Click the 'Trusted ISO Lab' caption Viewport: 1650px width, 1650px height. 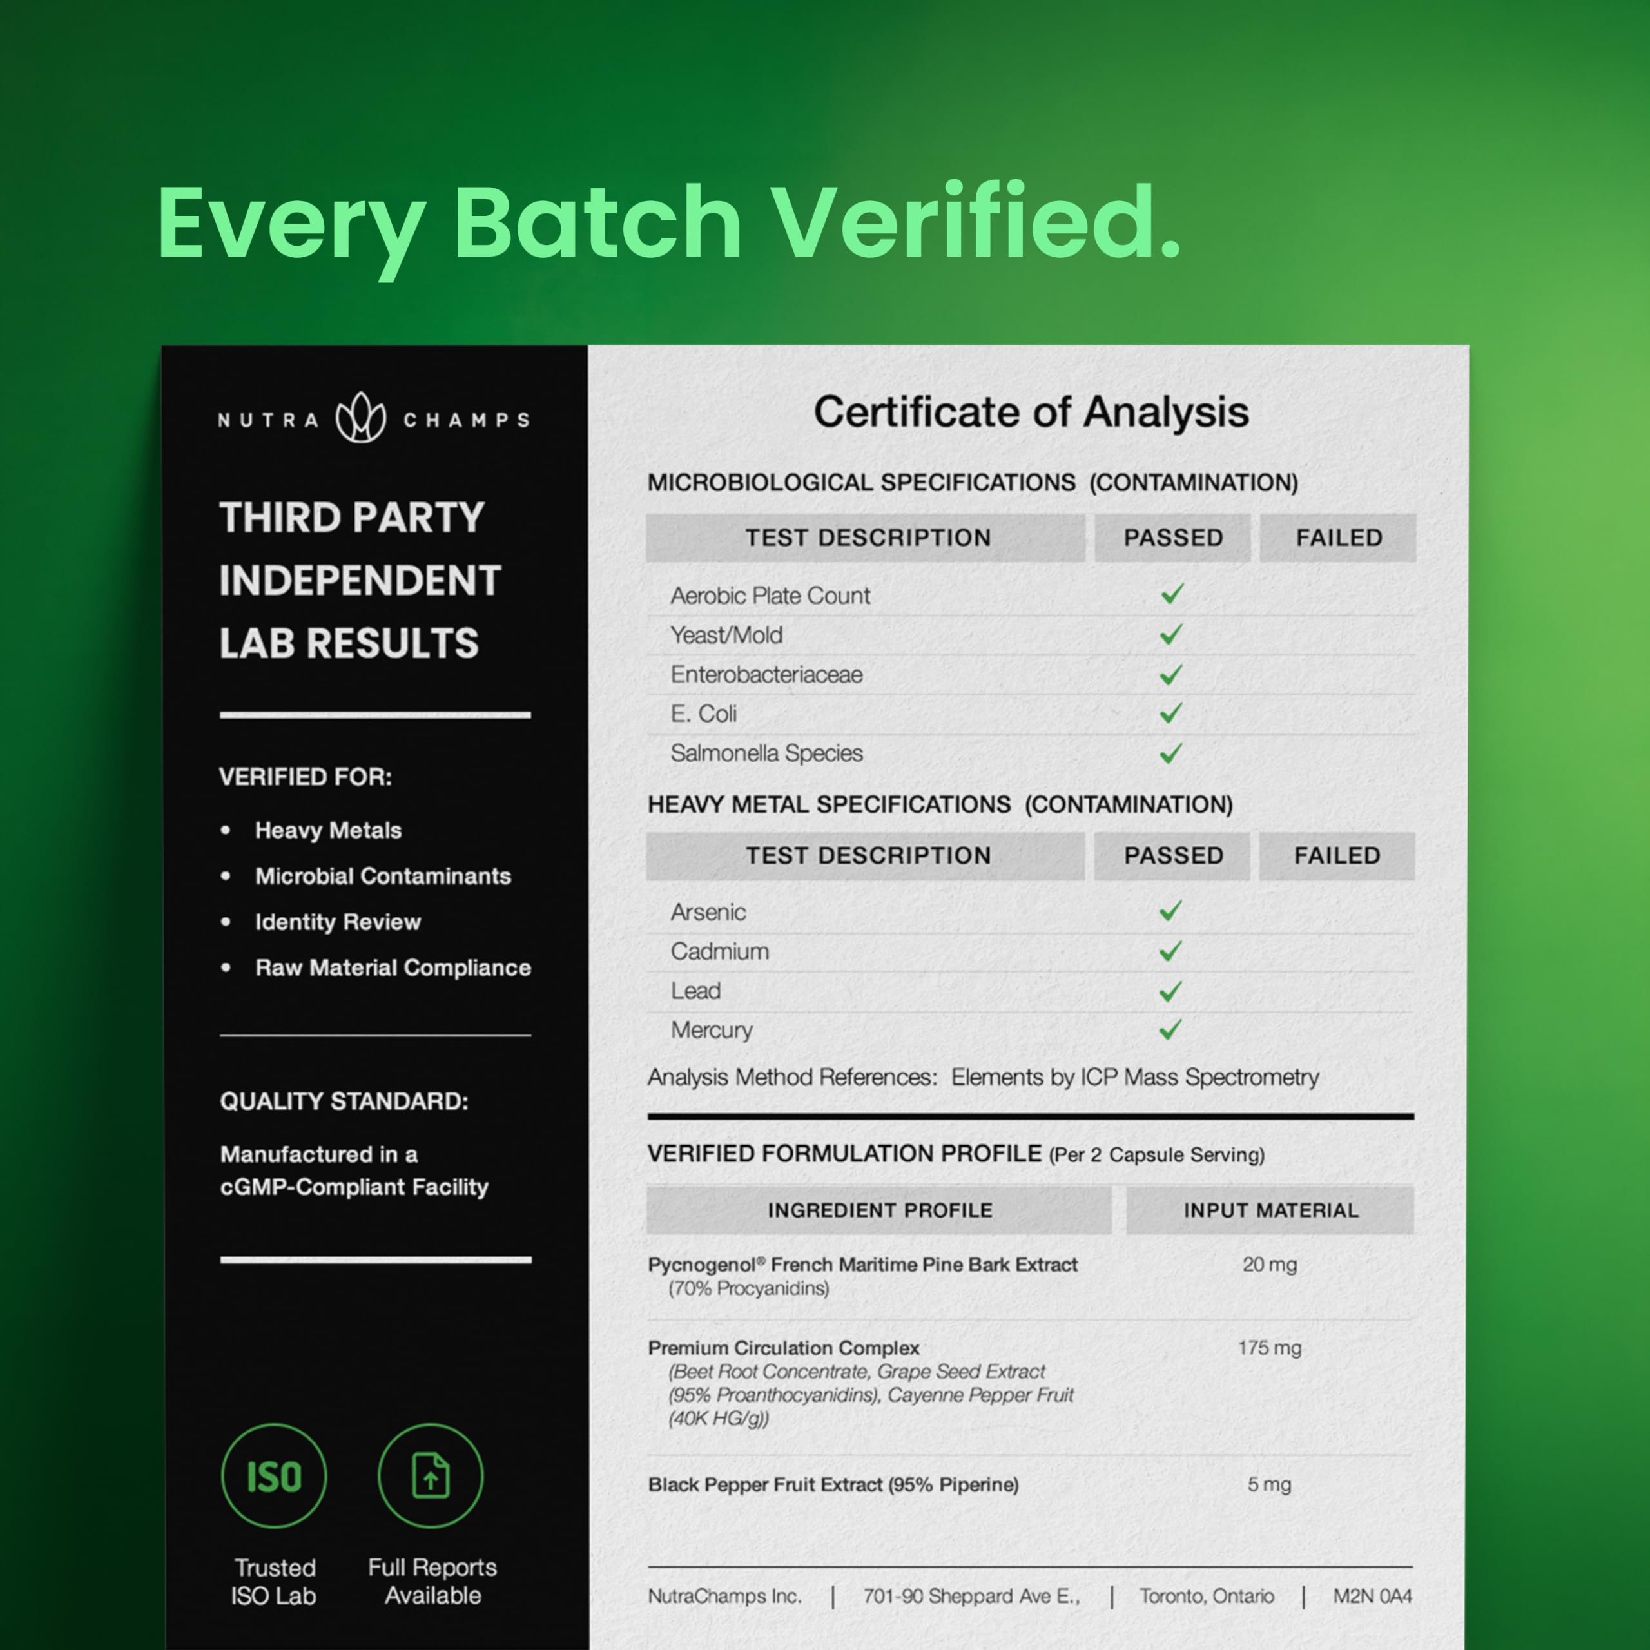[x=274, y=1582]
